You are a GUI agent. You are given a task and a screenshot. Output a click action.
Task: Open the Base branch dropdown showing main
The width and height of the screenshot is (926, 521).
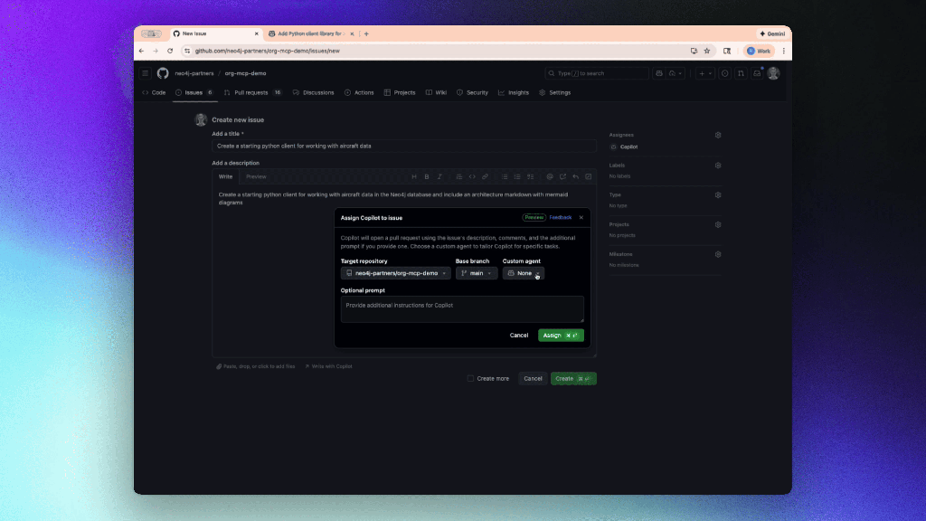477,272
